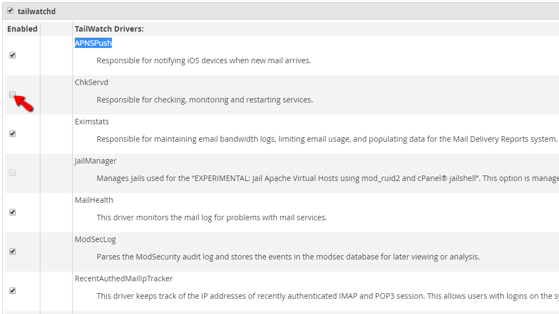Click the Eximstats driver name
Image resolution: width=559 pixels, height=314 pixels.
coord(92,122)
